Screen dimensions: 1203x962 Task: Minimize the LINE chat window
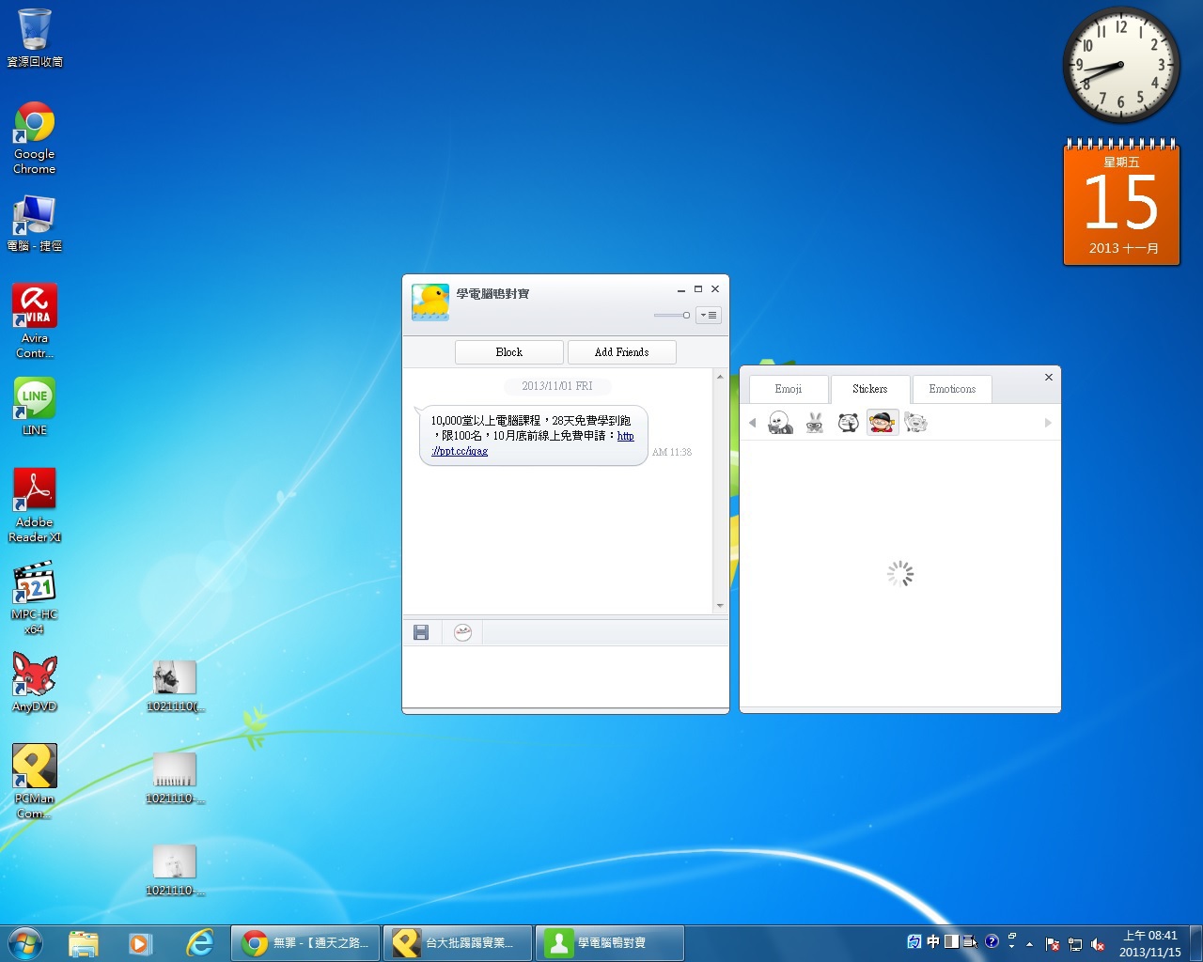pyautogui.click(x=681, y=289)
